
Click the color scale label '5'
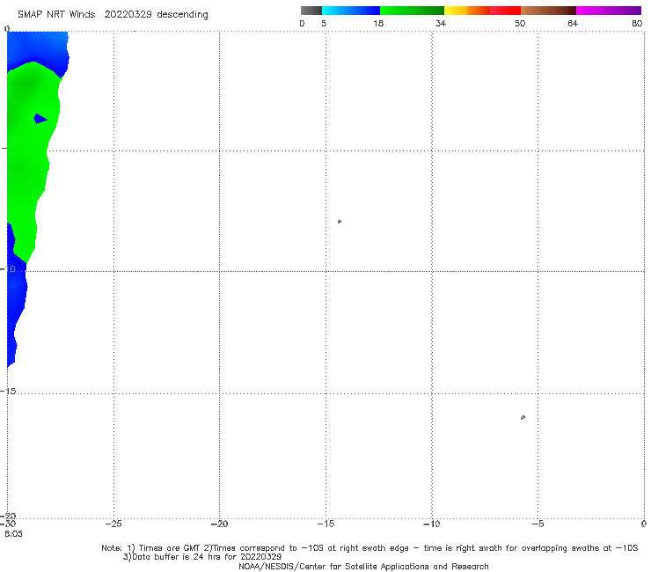(x=324, y=24)
